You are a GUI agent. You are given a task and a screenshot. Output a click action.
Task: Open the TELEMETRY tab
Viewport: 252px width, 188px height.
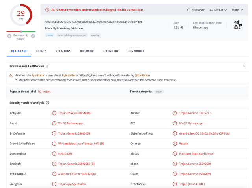(111, 51)
